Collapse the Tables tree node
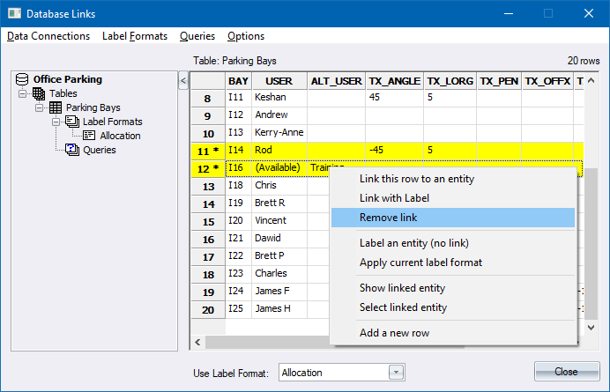 point(23,93)
